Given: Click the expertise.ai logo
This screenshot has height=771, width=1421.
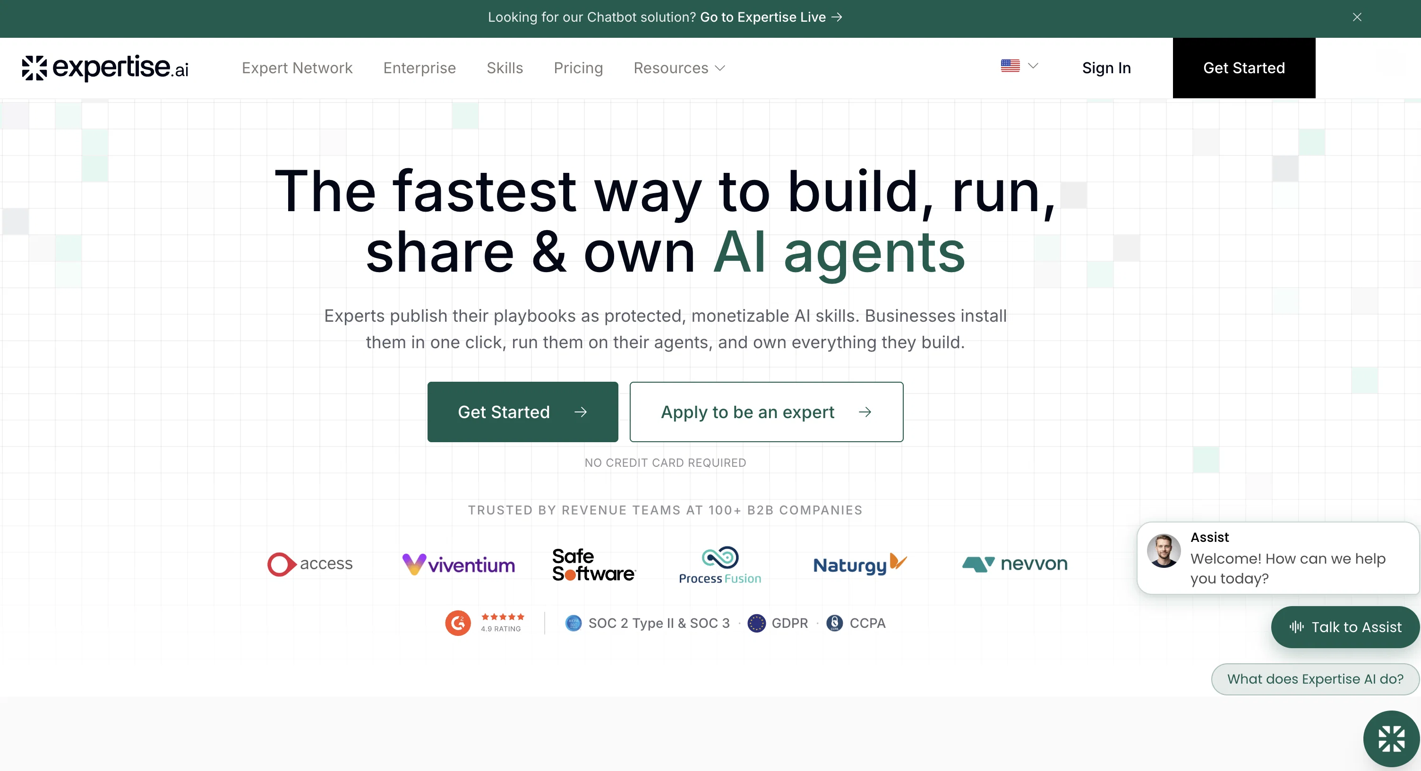Looking at the screenshot, I should tap(105, 68).
